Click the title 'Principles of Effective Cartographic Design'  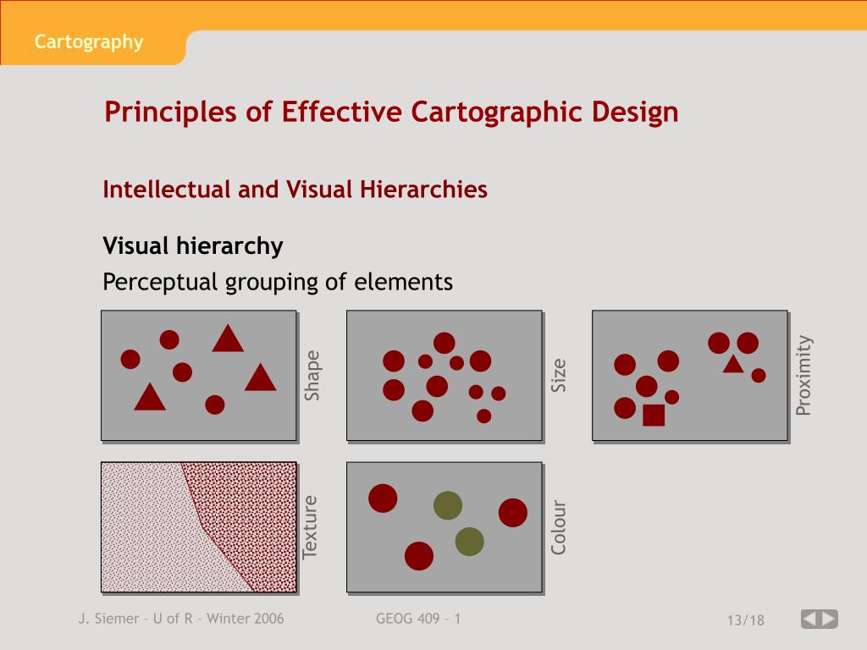(391, 113)
